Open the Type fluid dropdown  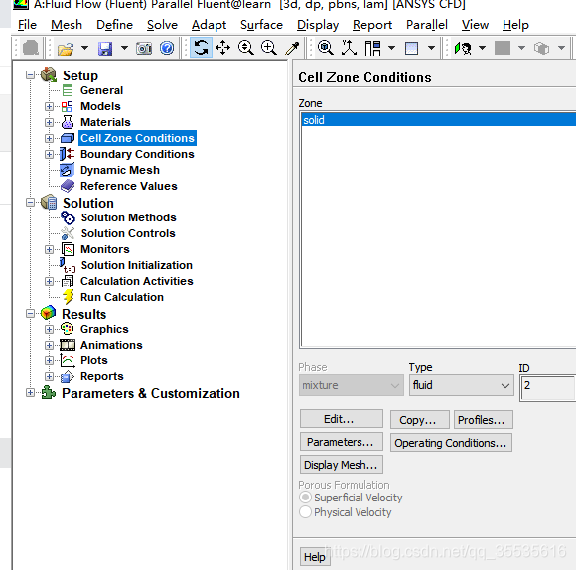click(x=461, y=385)
